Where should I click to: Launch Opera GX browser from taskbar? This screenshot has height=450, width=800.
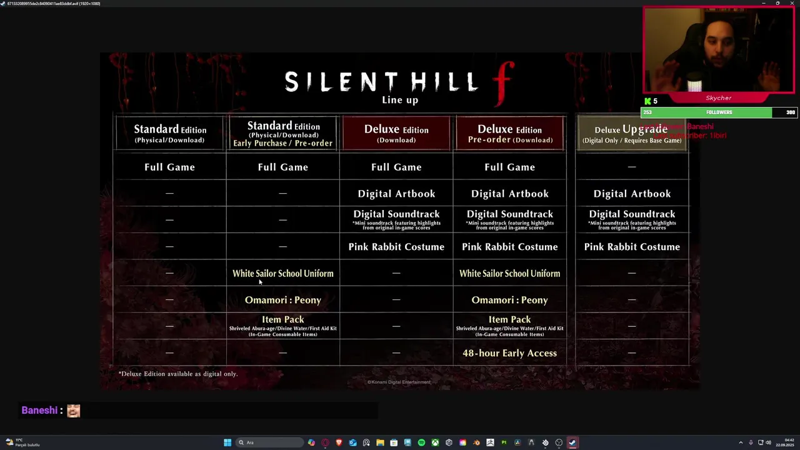(325, 442)
